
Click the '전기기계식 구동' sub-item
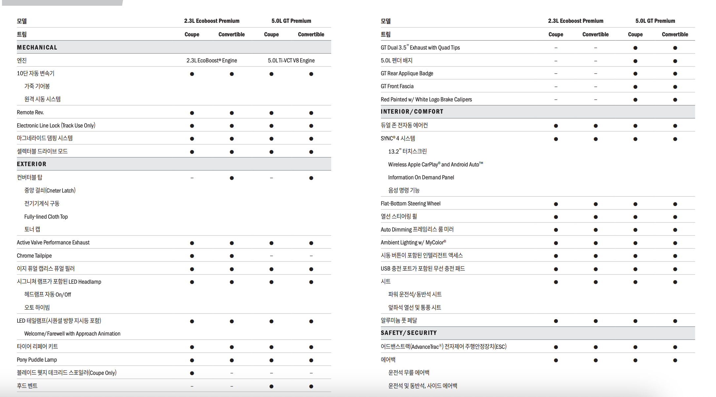coord(42,203)
